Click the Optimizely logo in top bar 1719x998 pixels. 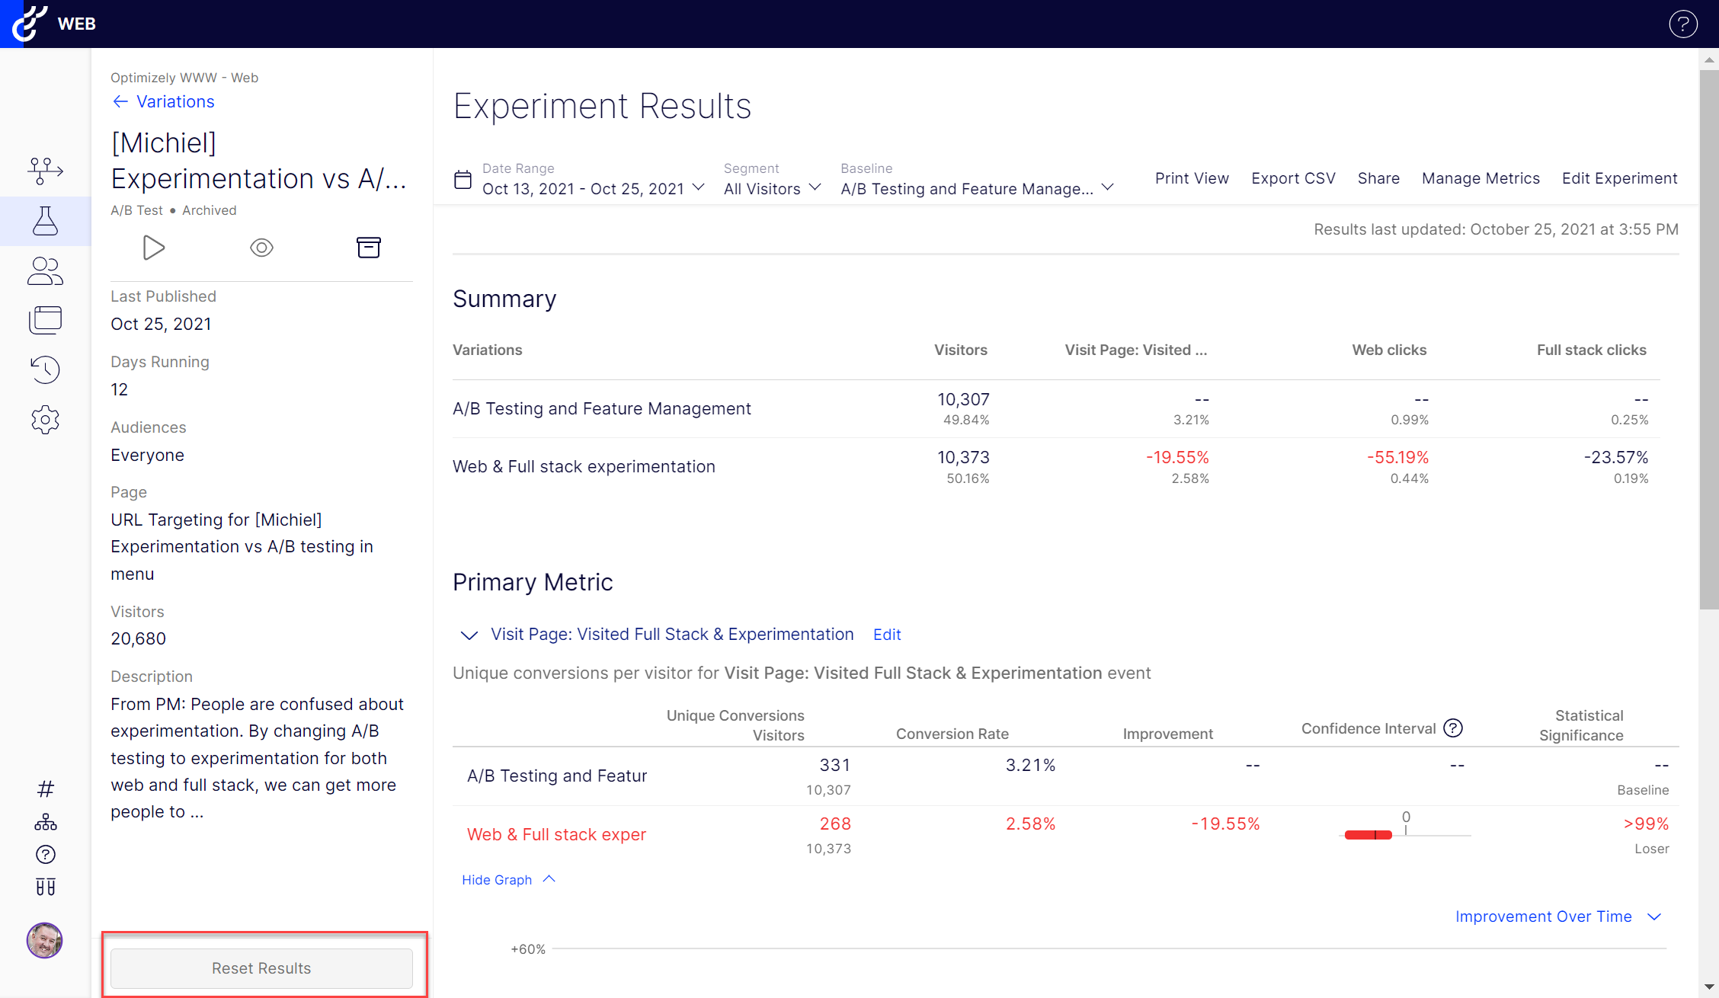pyautogui.click(x=30, y=23)
